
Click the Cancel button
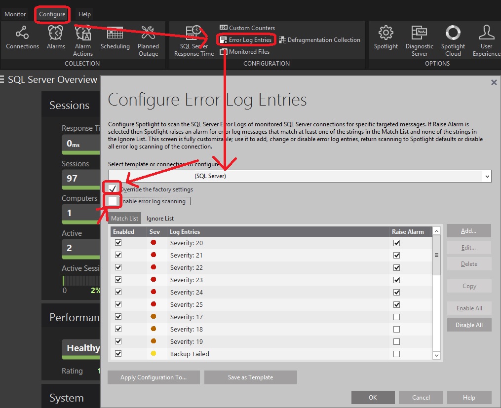[x=421, y=398]
